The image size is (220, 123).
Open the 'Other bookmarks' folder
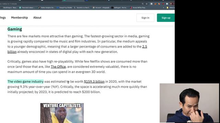point(170,8)
